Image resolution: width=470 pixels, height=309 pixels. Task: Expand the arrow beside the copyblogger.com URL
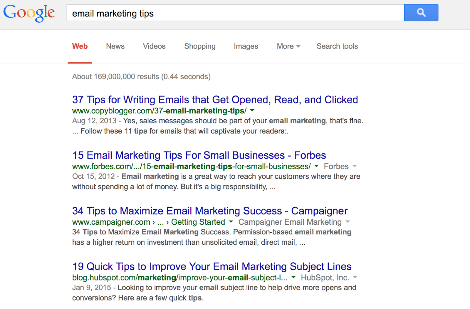click(x=252, y=111)
